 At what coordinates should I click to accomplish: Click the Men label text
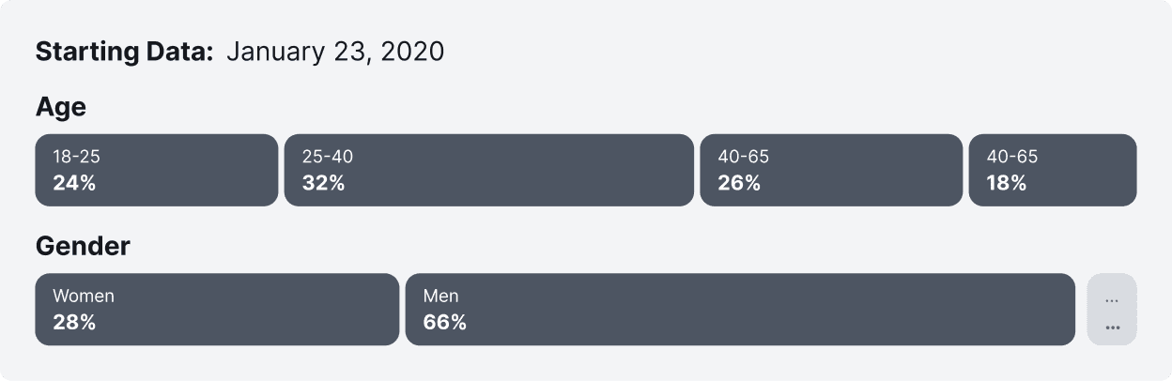click(x=440, y=297)
